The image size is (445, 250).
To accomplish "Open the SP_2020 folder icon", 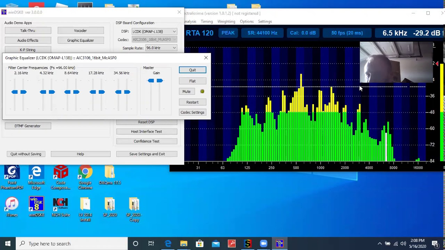I will (x=110, y=207).
